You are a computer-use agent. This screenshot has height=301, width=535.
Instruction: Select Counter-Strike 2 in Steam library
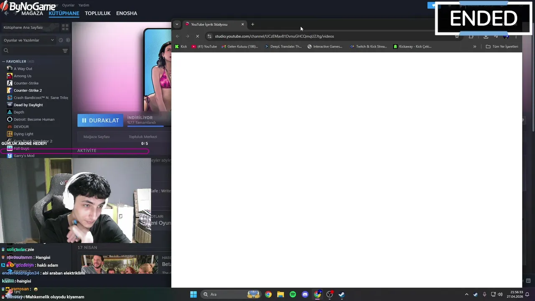pyautogui.click(x=28, y=90)
